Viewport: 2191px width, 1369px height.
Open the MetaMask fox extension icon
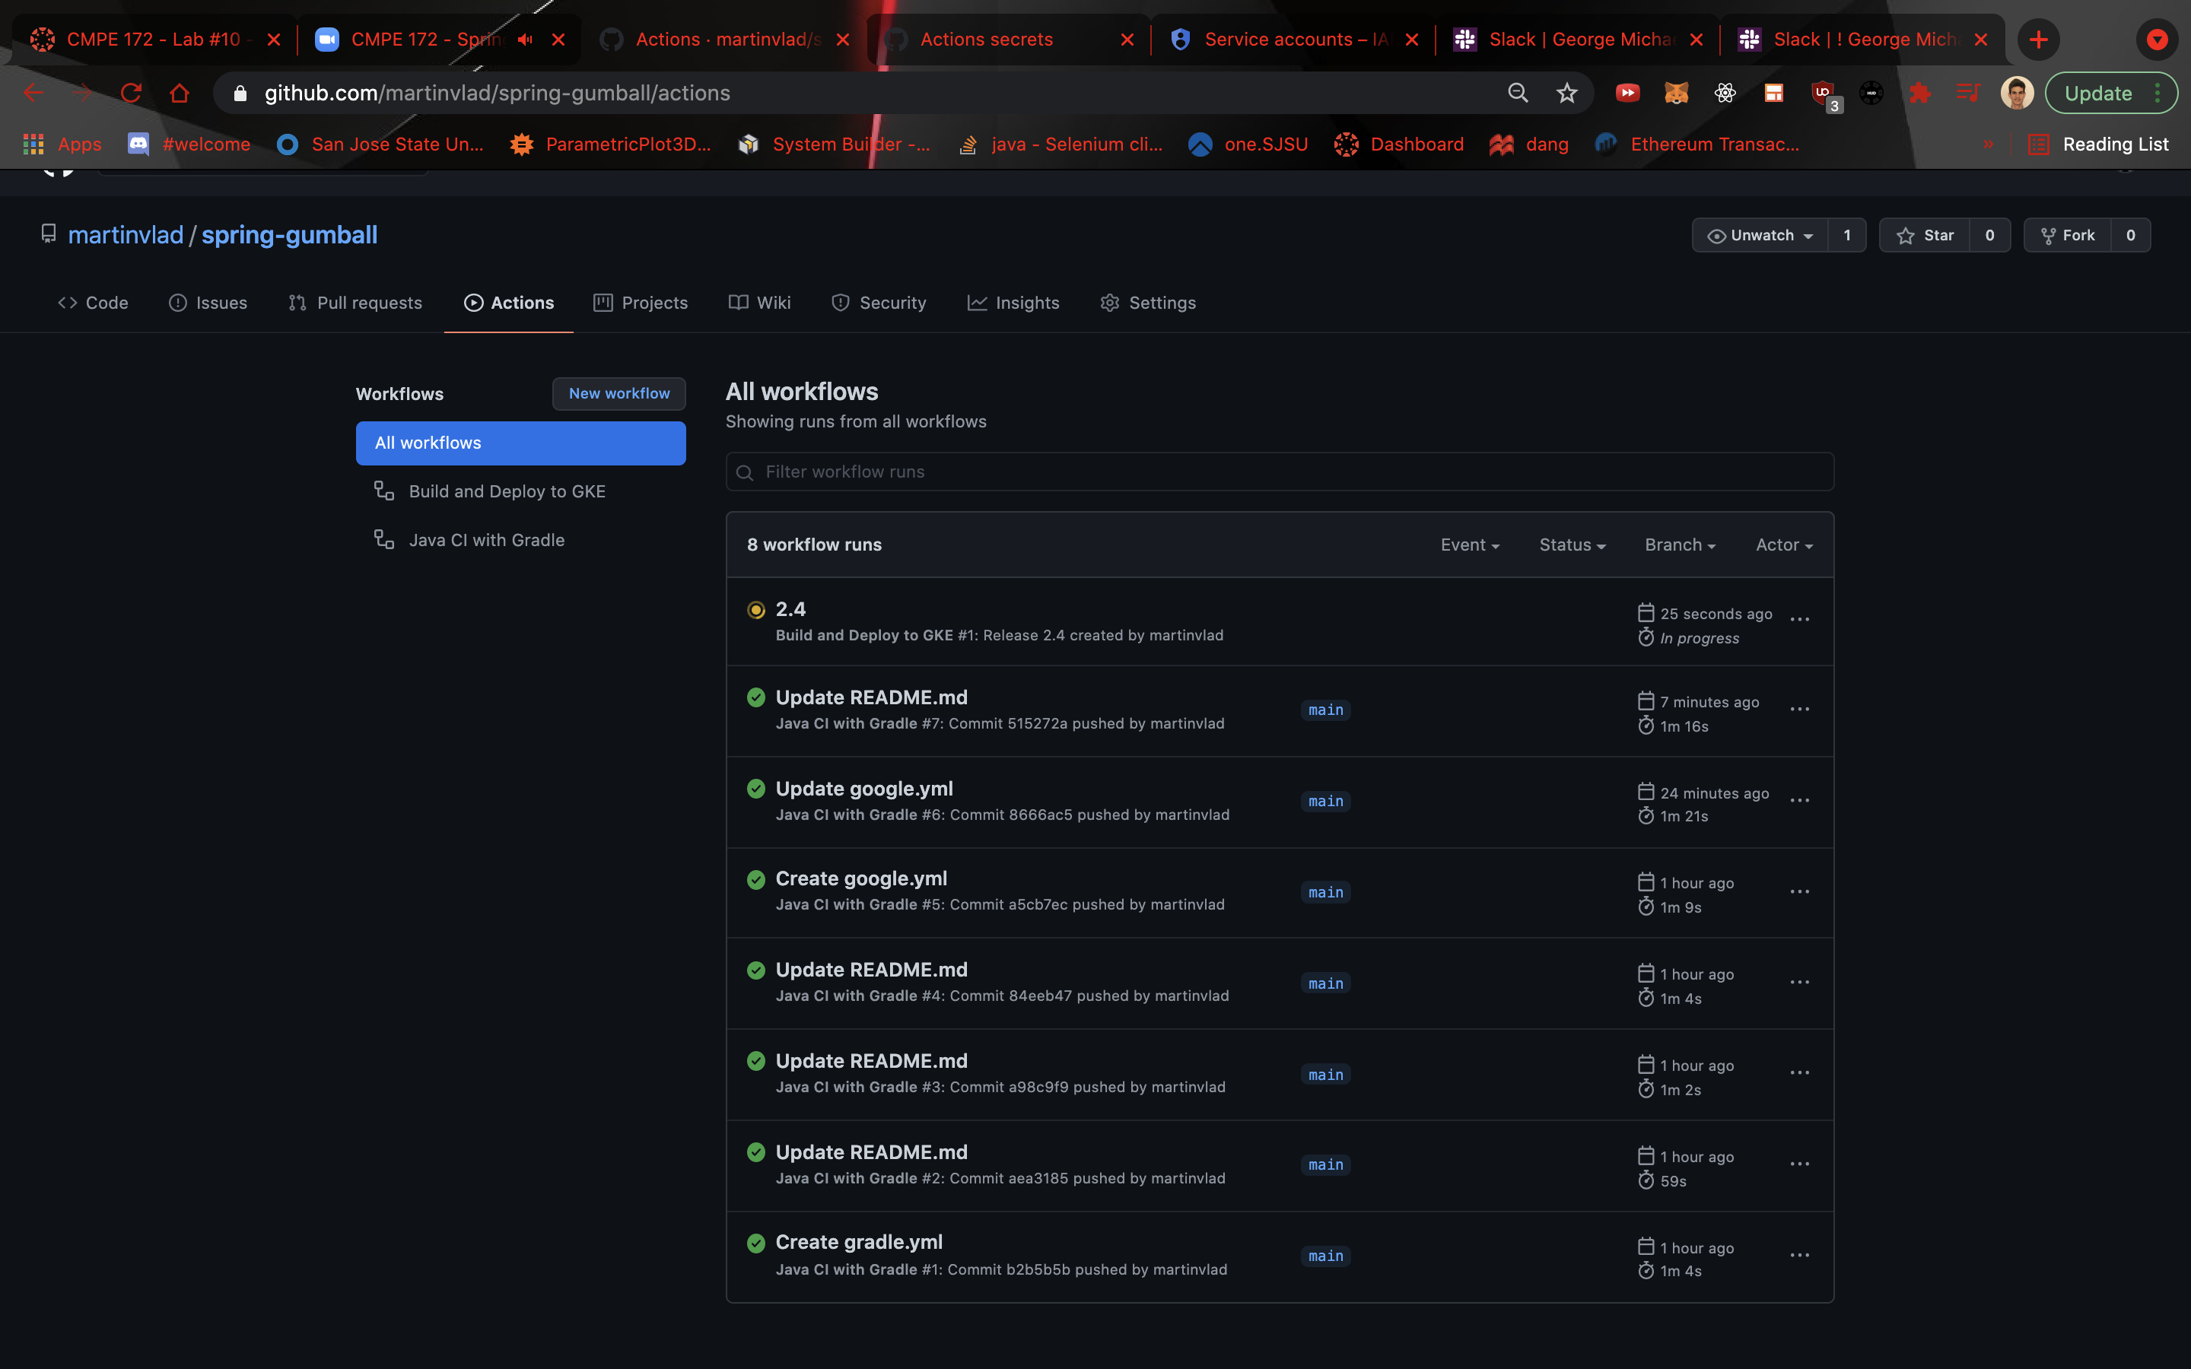click(x=1676, y=92)
